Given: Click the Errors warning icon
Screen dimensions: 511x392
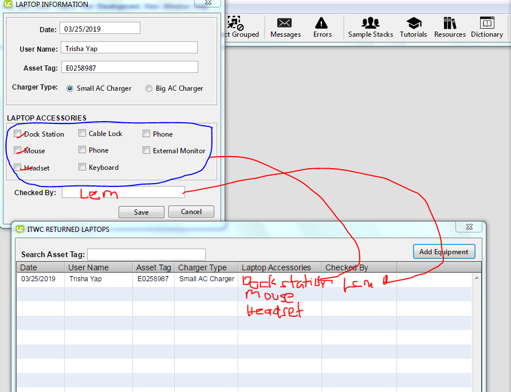Looking at the screenshot, I should [x=322, y=27].
